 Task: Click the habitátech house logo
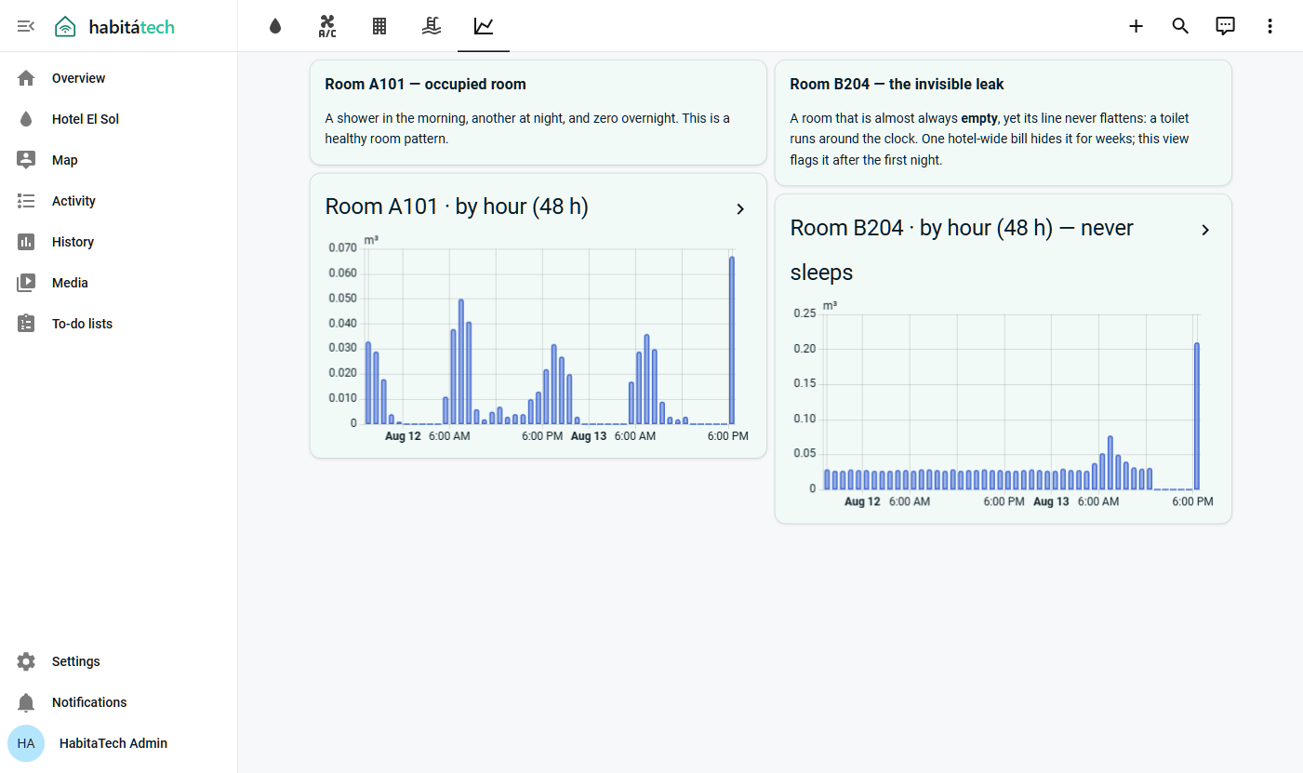(65, 26)
